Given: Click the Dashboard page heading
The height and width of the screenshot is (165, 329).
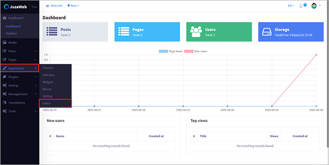Looking at the screenshot, I should 54,18.
